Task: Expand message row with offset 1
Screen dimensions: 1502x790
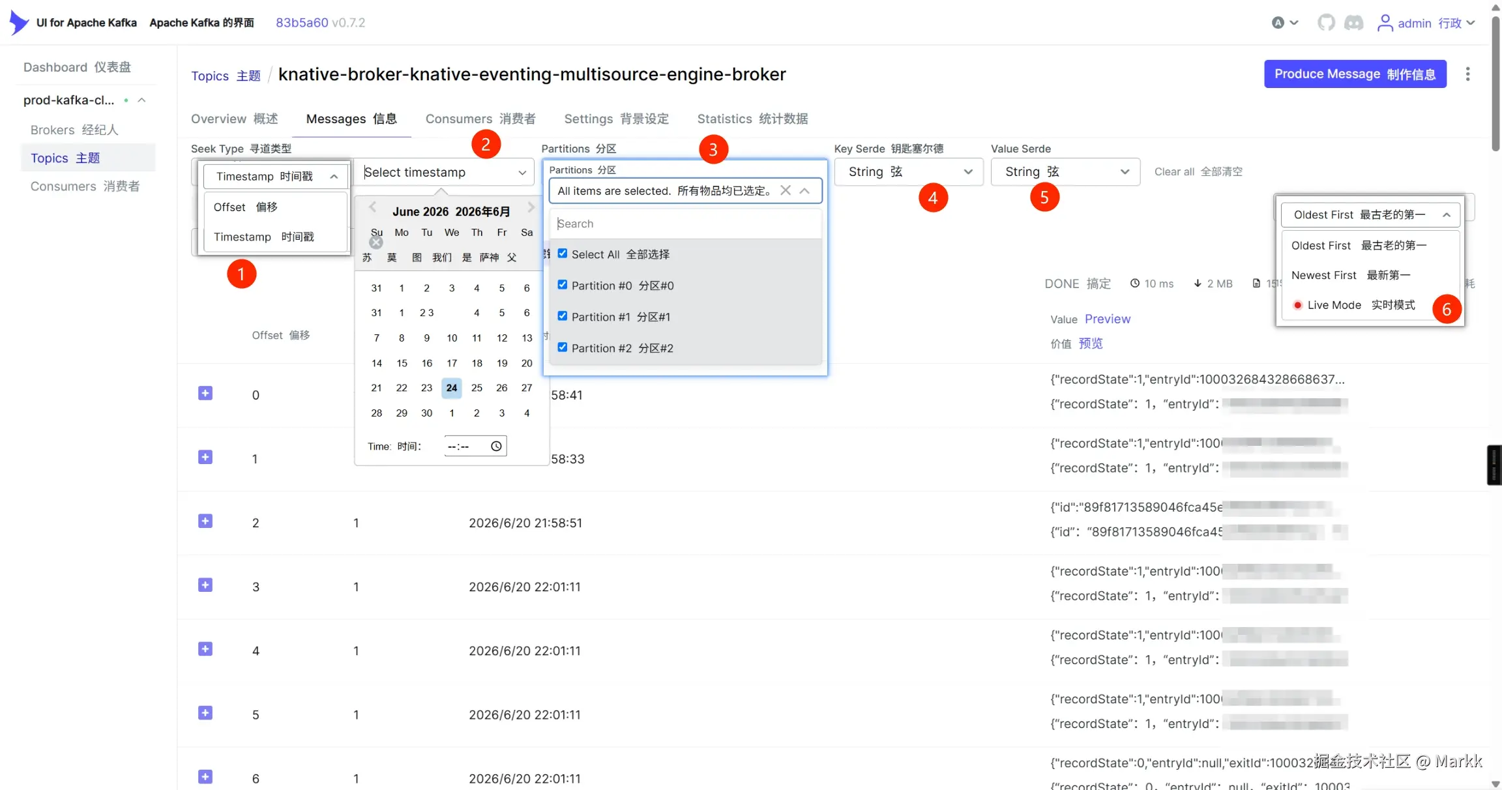Action: point(205,457)
